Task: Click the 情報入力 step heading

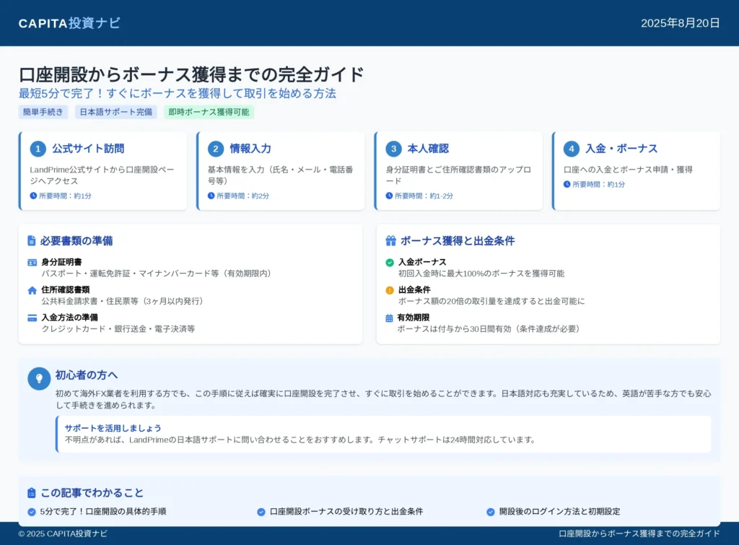Action: [x=250, y=149]
